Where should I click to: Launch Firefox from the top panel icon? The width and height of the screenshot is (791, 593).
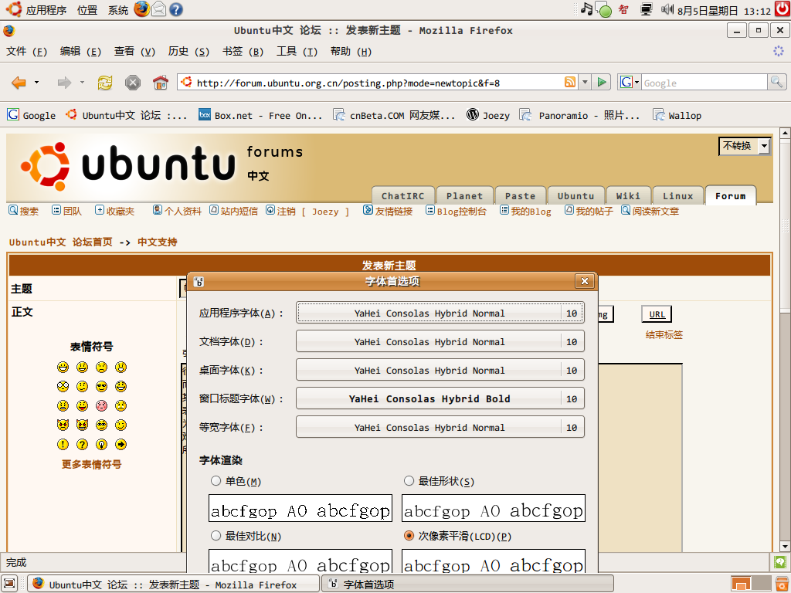tap(142, 9)
